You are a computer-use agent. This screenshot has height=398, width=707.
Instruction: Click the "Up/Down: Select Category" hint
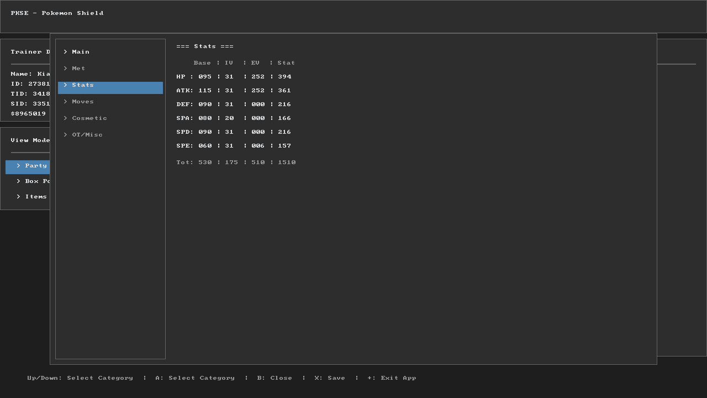coord(80,378)
